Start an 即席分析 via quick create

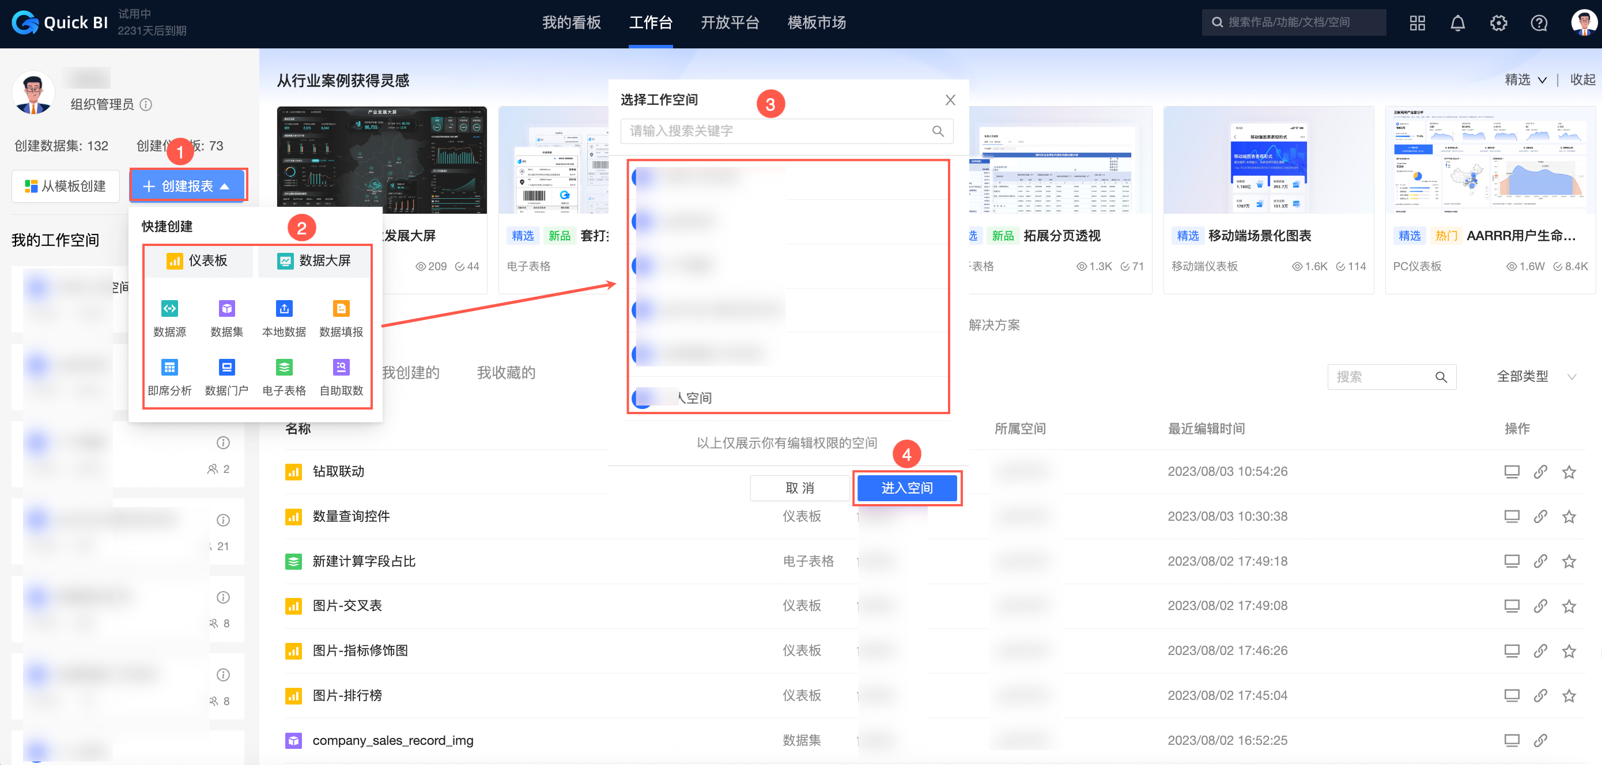170,376
